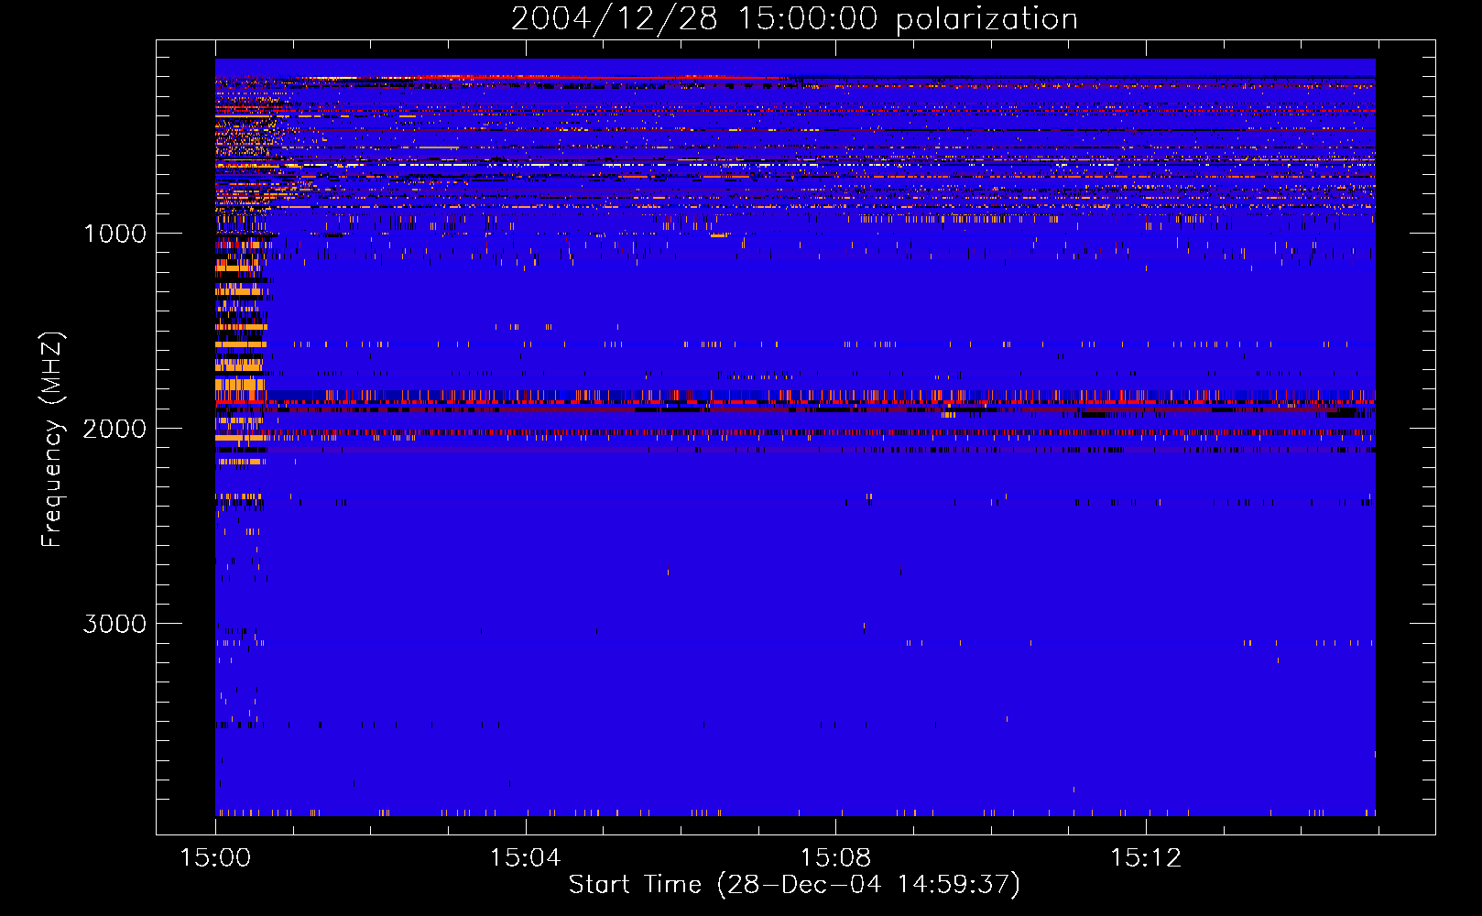Click the '15:04' time axis label
This screenshot has width=1482, height=916.
click(x=525, y=858)
